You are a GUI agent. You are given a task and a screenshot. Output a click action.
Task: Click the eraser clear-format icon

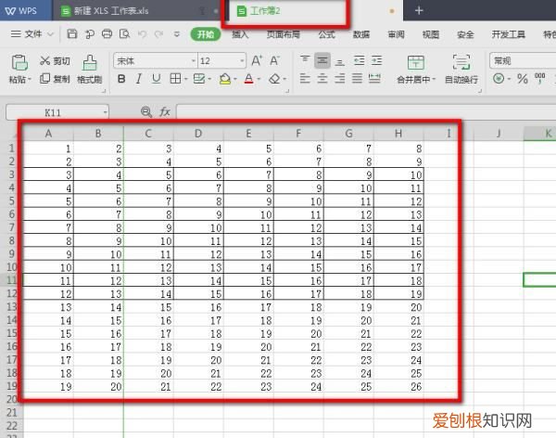(274, 79)
